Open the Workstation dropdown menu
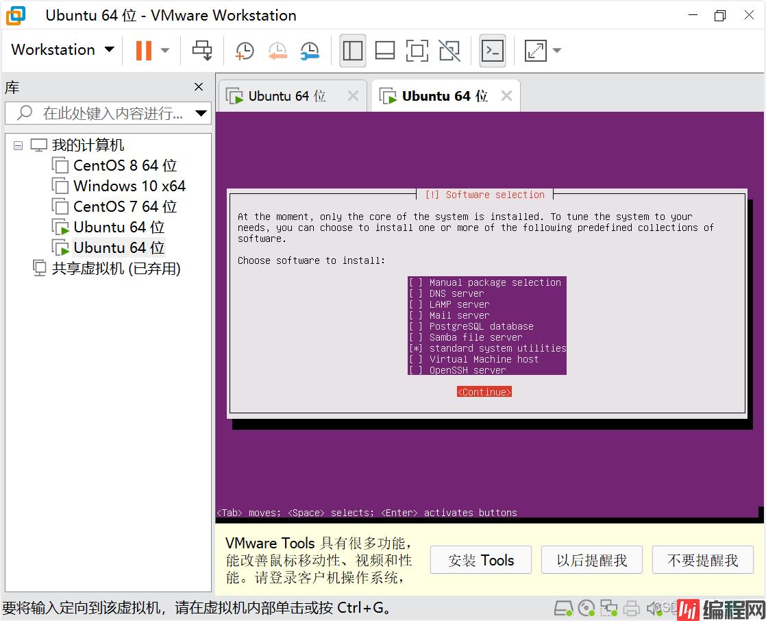Screen dimensions: 766x621 [62, 50]
